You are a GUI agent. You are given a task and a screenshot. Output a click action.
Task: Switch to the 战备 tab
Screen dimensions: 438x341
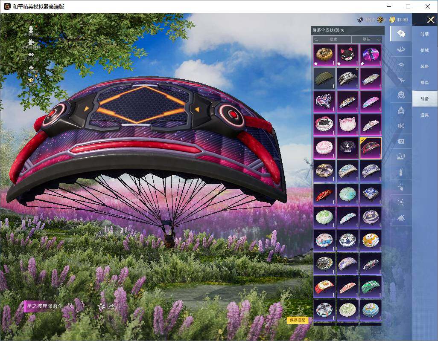point(425,99)
